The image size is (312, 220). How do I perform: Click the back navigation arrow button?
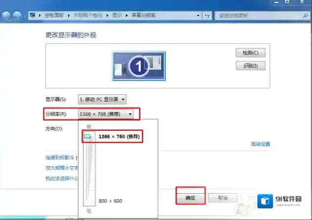pos(7,16)
